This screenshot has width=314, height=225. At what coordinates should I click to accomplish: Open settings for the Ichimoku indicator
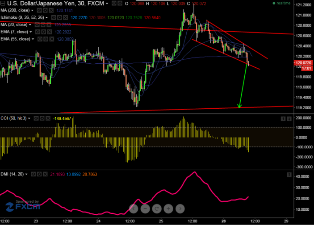click(60, 17)
